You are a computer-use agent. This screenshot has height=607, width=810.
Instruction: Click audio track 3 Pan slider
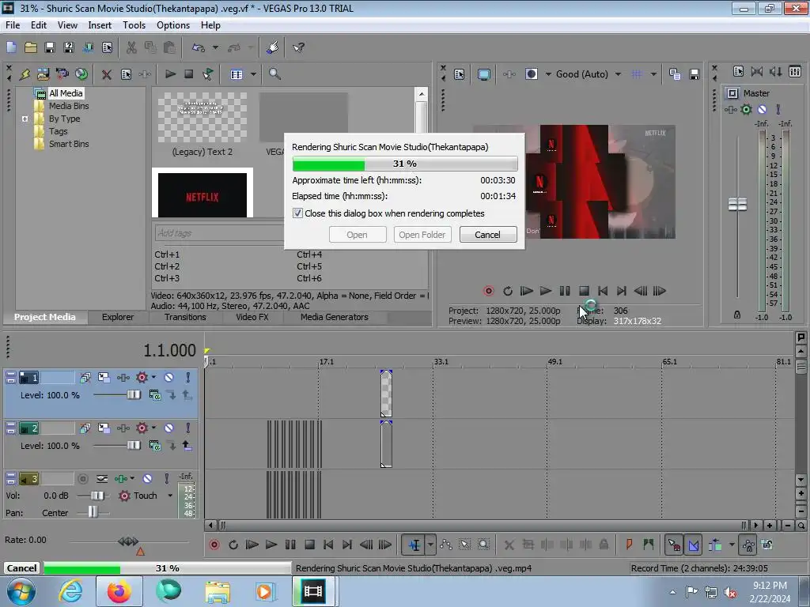click(93, 512)
